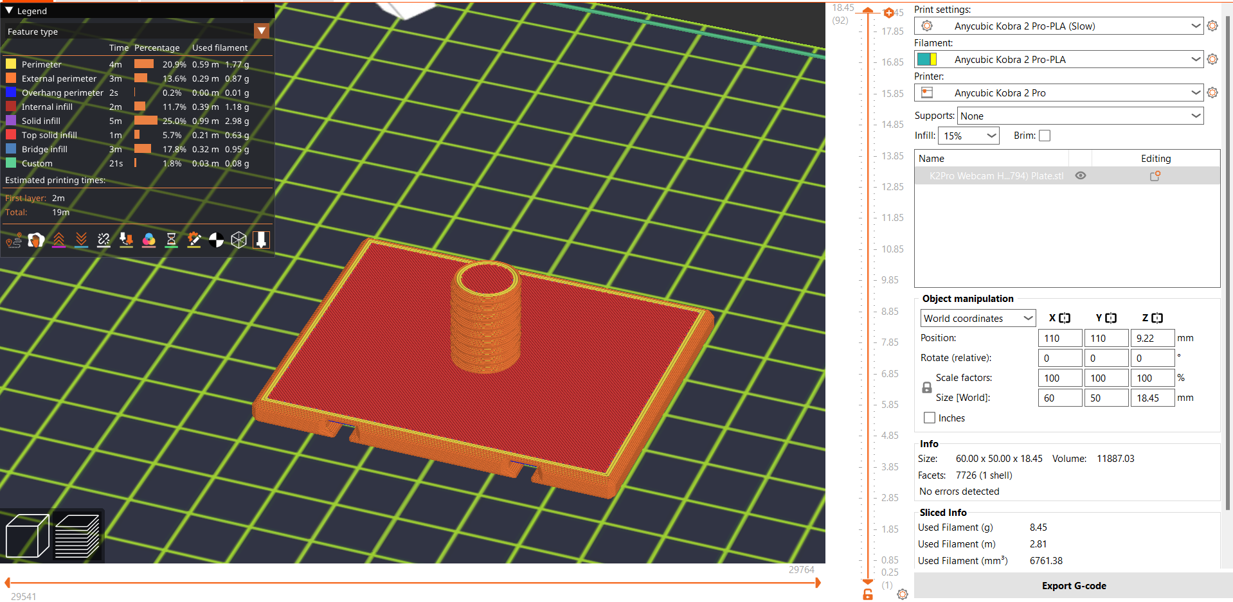Collapse the Legend panel triangle
The width and height of the screenshot is (1233, 602).
pos(9,11)
